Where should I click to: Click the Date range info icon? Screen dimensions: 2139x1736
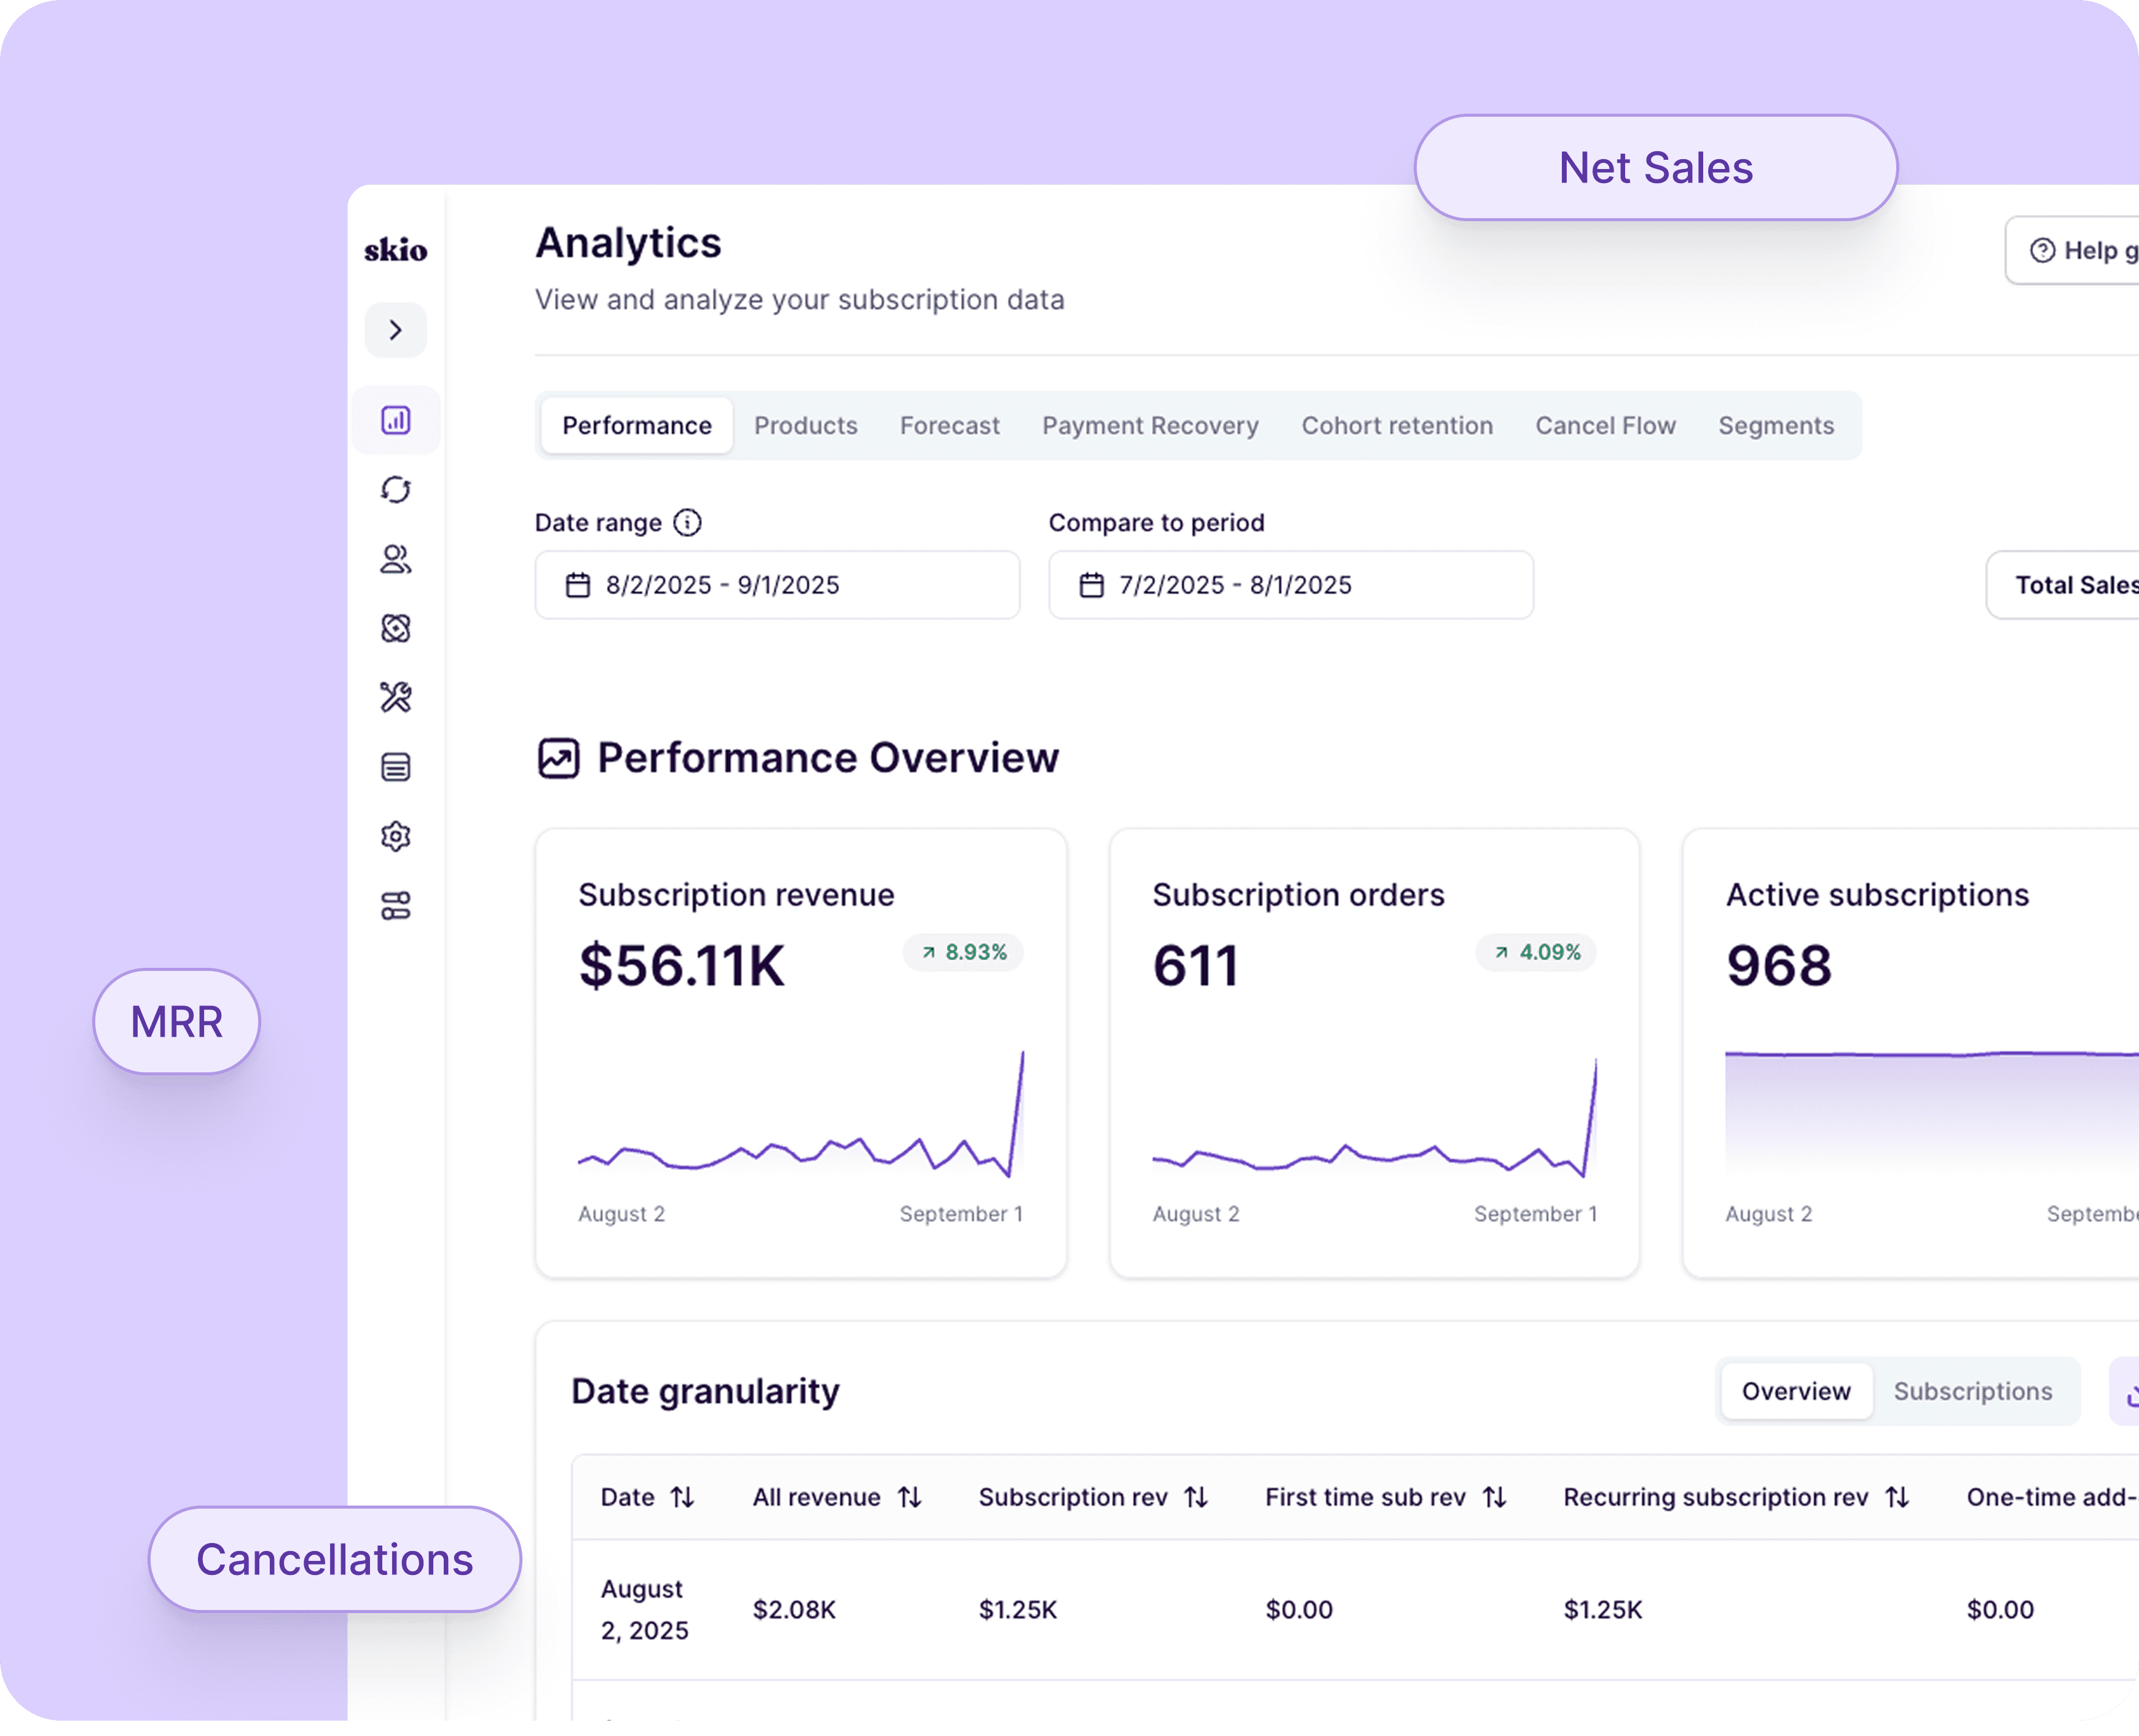(687, 522)
